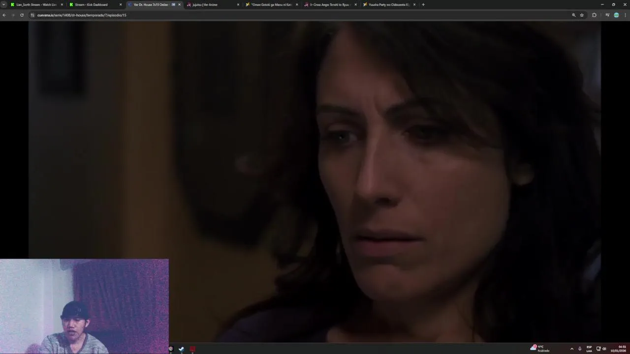
Task: Open the browser profile avatar
Action: tap(616, 15)
